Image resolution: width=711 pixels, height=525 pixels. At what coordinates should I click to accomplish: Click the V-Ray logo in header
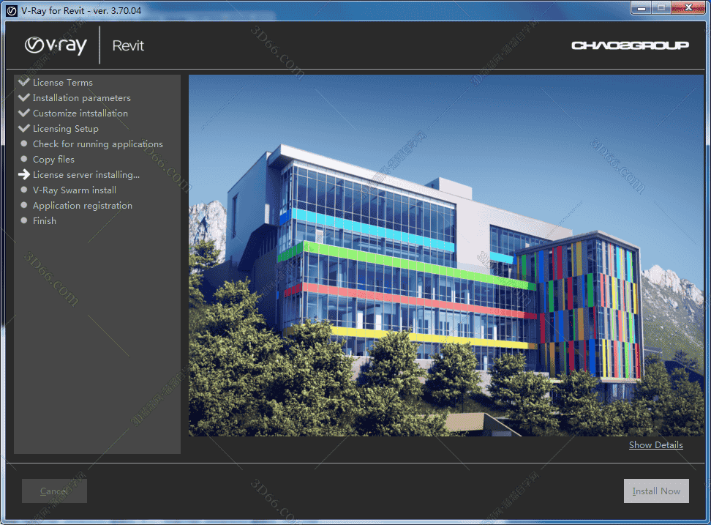click(x=56, y=45)
